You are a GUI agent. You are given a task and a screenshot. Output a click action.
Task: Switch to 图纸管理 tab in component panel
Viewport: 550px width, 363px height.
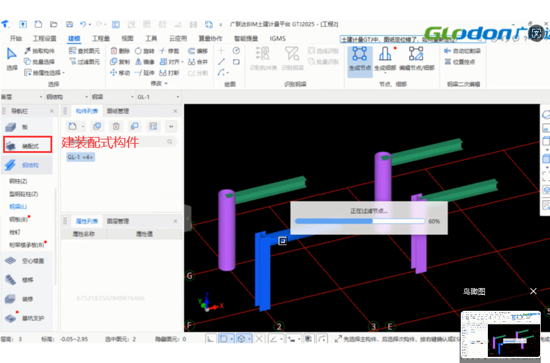pyautogui.click(x=118, y=111)
